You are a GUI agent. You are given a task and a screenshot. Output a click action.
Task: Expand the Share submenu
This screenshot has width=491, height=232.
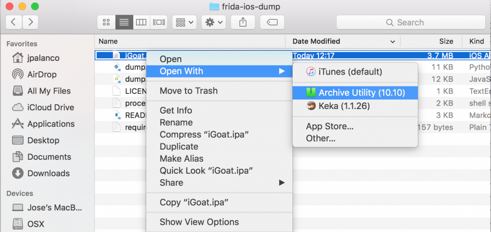(x=220, y=182)
